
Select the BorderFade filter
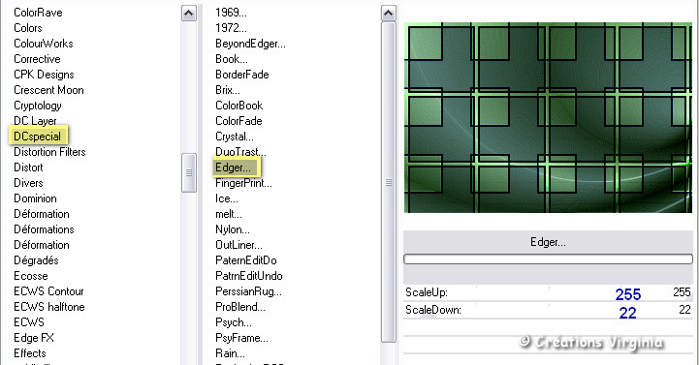pos(242,75)
